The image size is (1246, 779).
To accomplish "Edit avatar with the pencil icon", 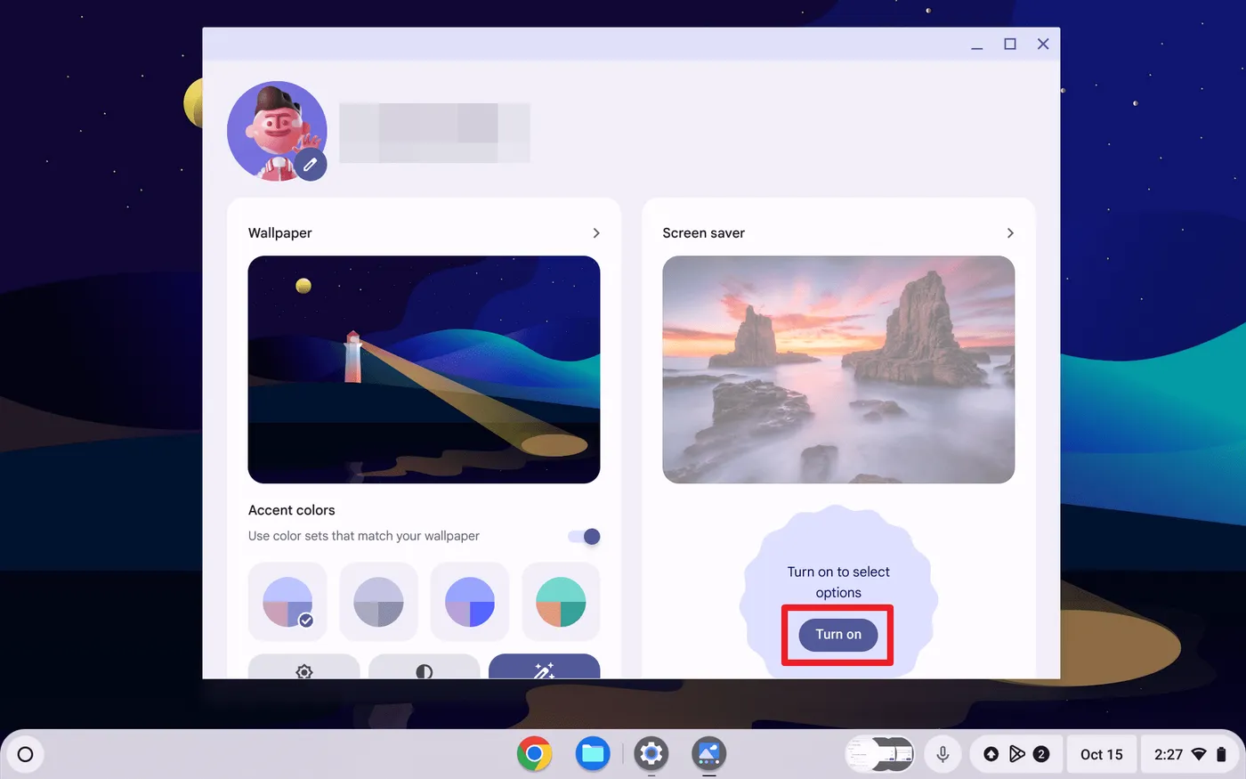I will (311, 165).
